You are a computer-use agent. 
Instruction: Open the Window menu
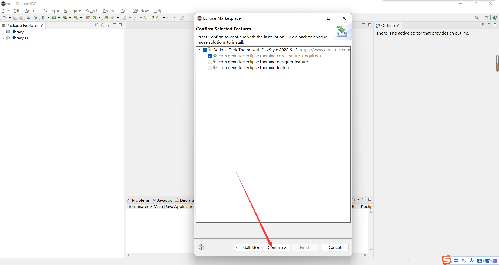coord(141,11)
